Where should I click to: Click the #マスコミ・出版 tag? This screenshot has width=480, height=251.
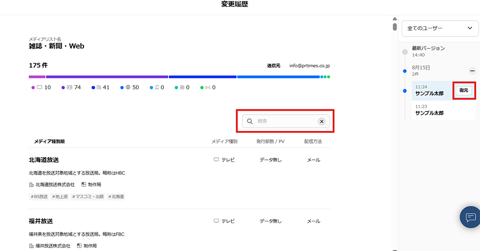coord(88,196)
